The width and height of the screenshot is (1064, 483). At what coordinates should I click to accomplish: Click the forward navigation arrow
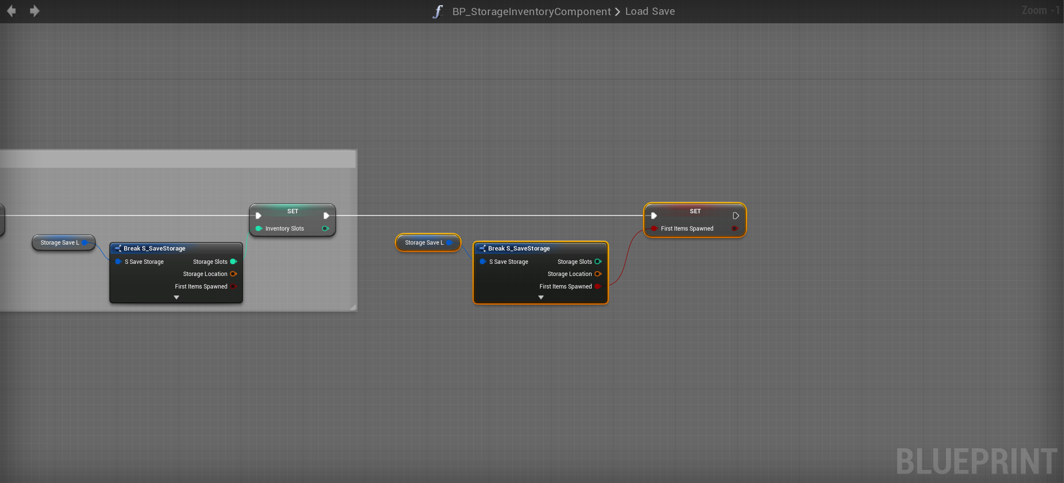coord(35,11)
